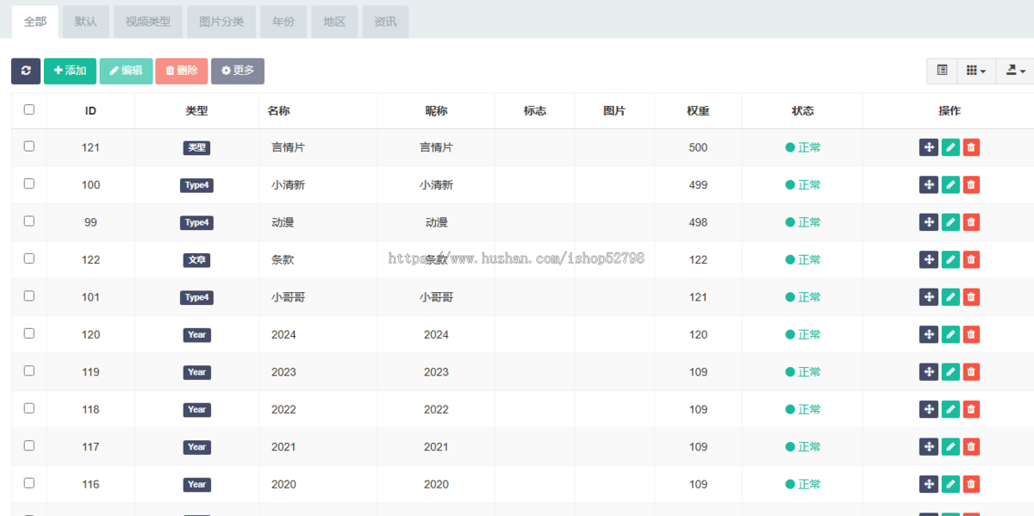Delete row 118 with the trash icon
This screenshot has width=1034, height=516.
(971, 409)
